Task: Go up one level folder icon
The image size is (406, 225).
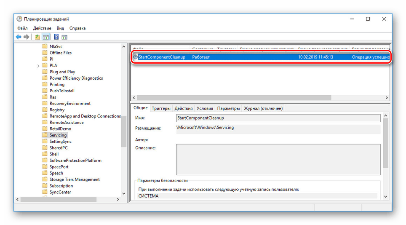Action: tap(37, 37)
